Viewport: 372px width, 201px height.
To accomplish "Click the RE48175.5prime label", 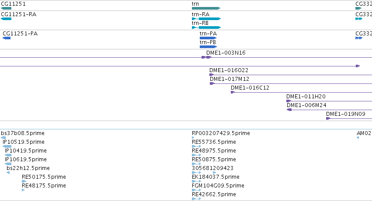I will 44,186.
